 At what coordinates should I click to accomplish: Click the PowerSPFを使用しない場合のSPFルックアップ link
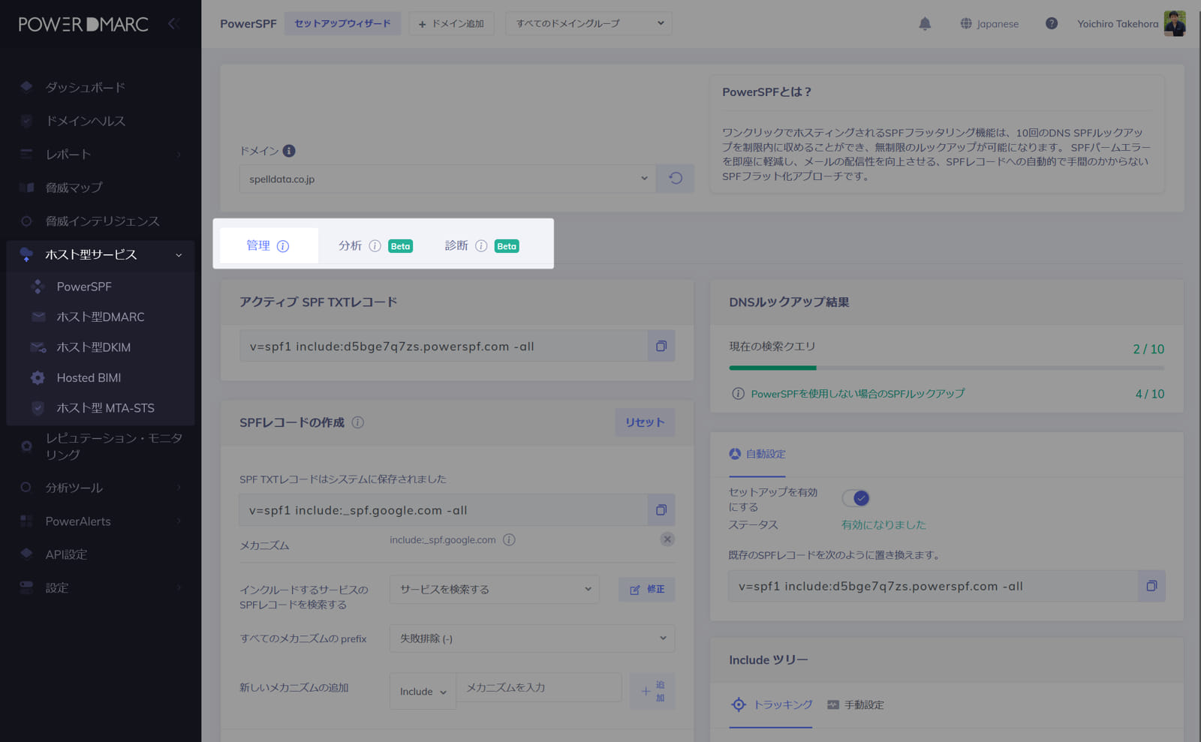click(x=858, y=394)
